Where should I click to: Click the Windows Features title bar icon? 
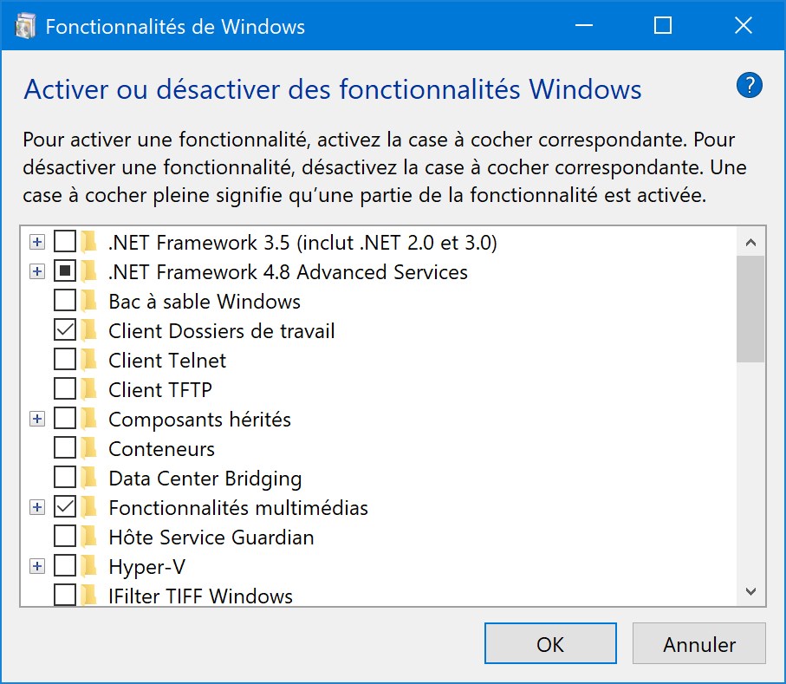pyautogui.click(x=26, y=26)
